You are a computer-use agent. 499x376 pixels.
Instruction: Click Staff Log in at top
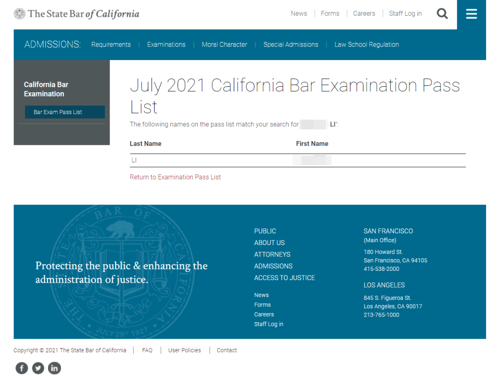(405, 13)
